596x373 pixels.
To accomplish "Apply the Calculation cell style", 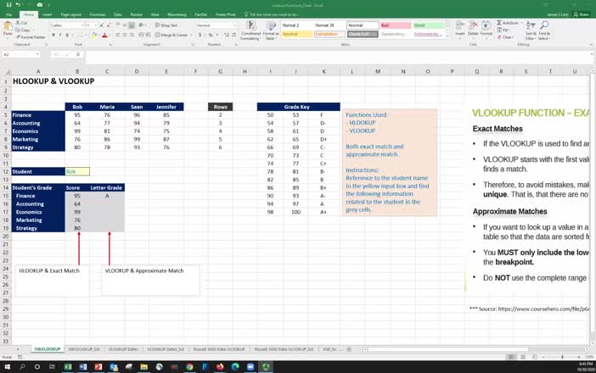I will tap(329, 34).
